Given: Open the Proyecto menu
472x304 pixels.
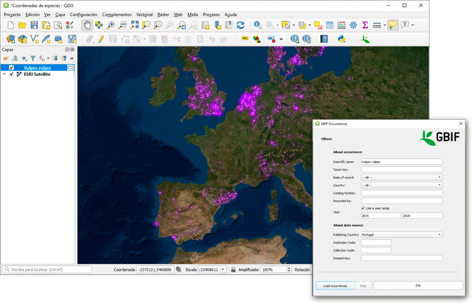Looking at the screenshot, I should [x=12, y=14].
